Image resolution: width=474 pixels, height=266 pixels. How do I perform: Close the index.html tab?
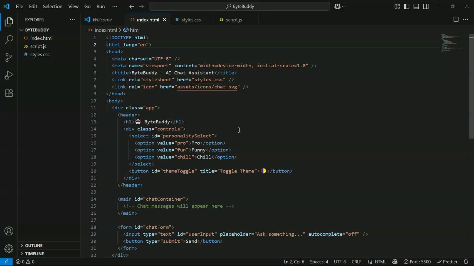coord(164,20)
